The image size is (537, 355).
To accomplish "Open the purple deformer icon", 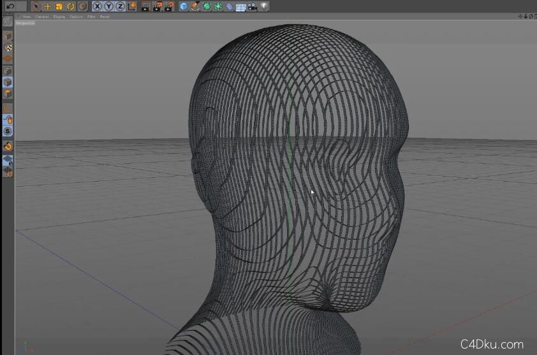I will click(230, 6).
